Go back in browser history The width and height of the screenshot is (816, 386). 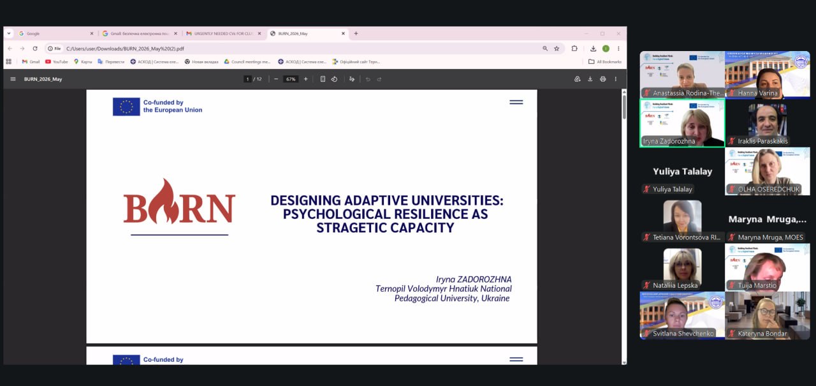(x=10, y=48)
